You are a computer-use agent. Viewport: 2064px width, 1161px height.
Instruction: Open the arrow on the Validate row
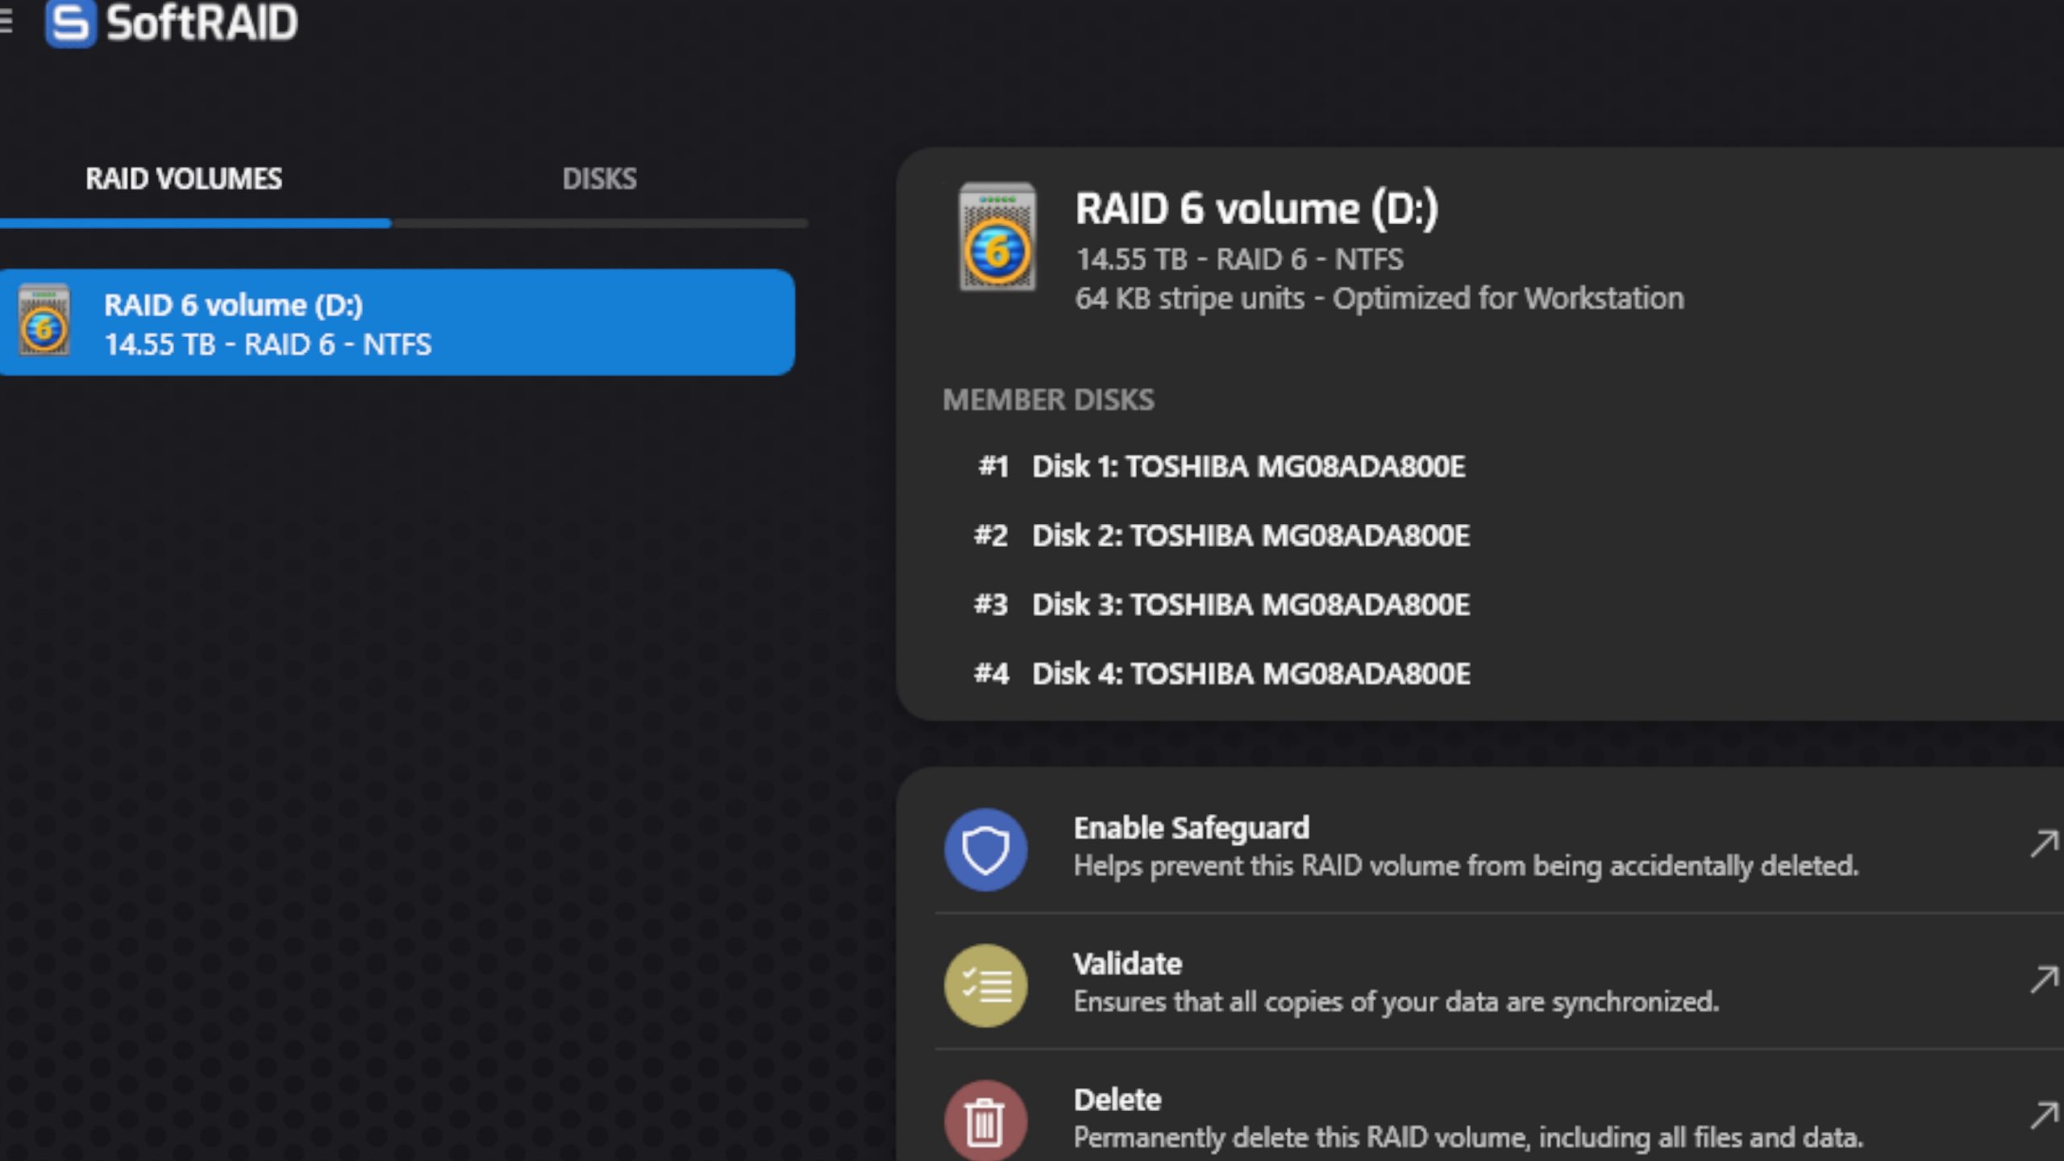coord(2044,980)
